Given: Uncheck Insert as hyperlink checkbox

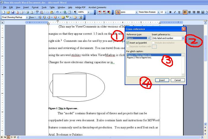Looking at the screenshot, I should pyautogui.click(x=127, y=43).
